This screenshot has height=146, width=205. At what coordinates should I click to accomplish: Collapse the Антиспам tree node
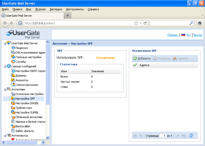(5, 89)
